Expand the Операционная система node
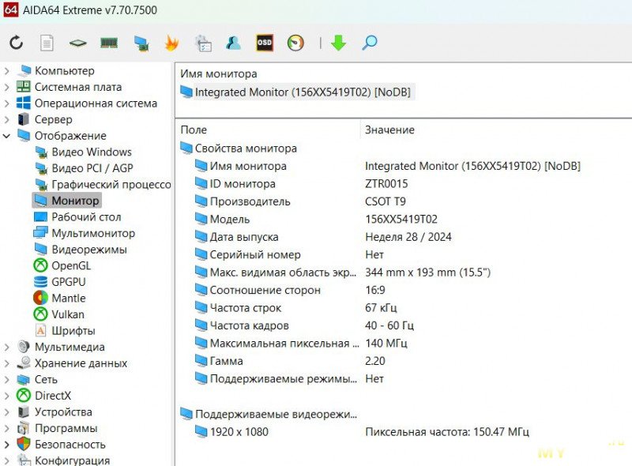The width and height of the screenshot is (632, 466). 6,103
